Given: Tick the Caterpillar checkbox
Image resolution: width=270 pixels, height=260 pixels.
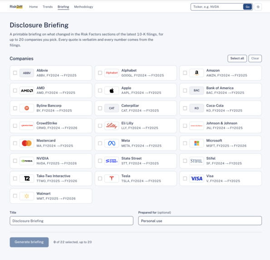Looking at the screenshot, I should point(100,108).
